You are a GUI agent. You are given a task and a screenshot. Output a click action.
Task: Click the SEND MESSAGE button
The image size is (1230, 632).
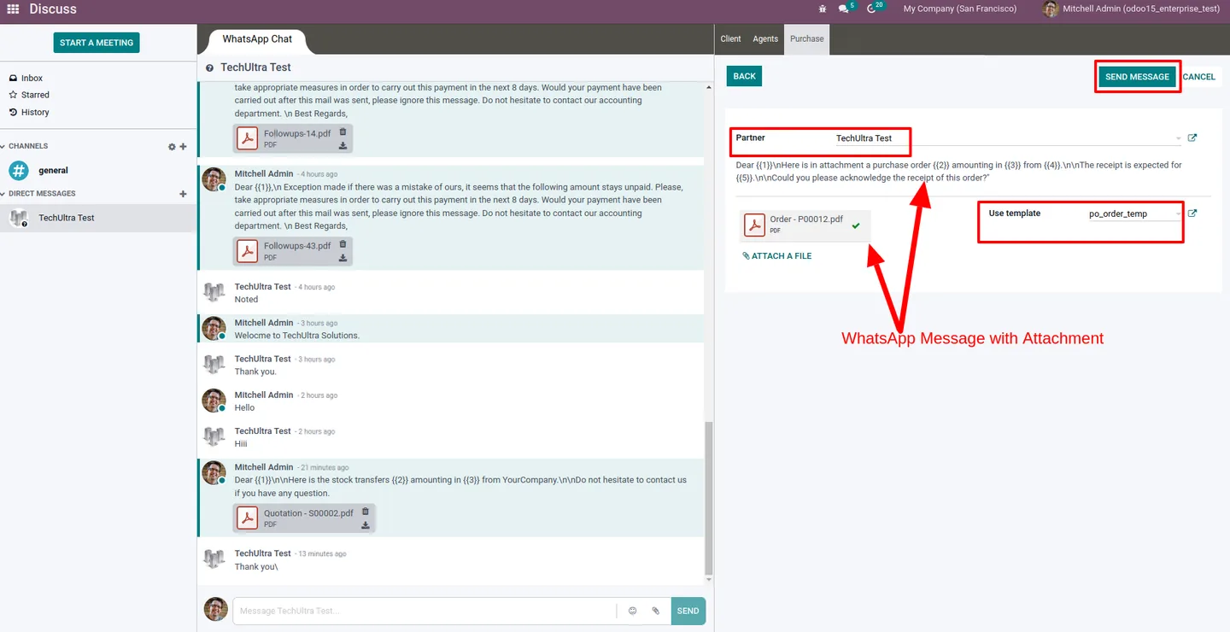point(1137,77)
